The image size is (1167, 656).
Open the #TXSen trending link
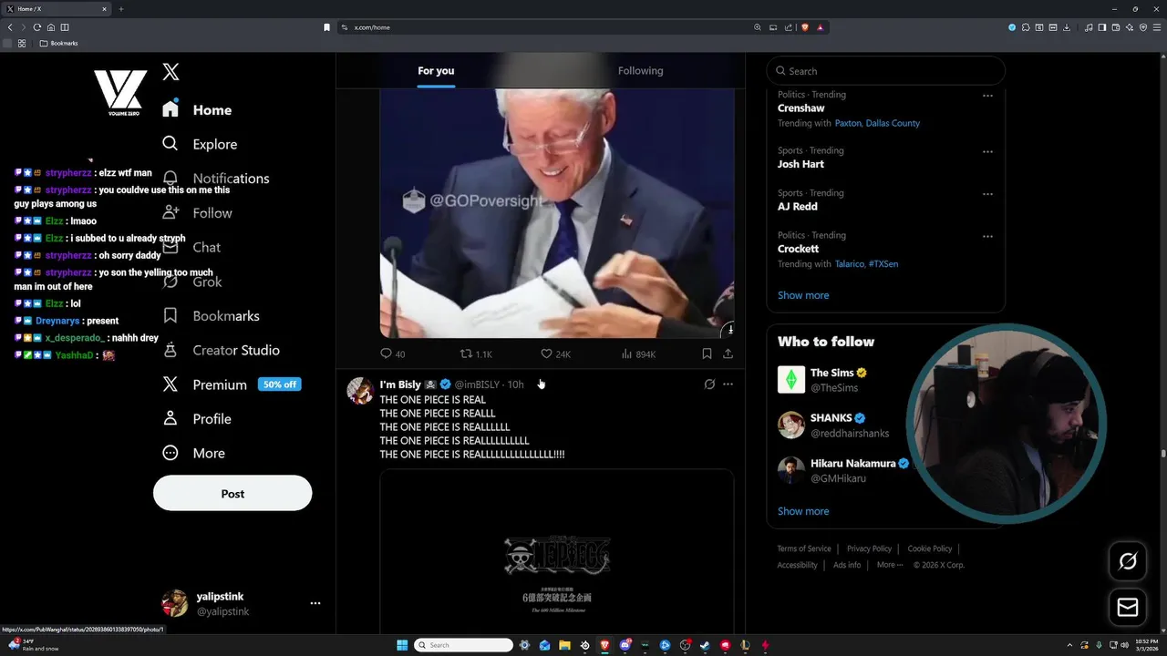coord(883,264)
